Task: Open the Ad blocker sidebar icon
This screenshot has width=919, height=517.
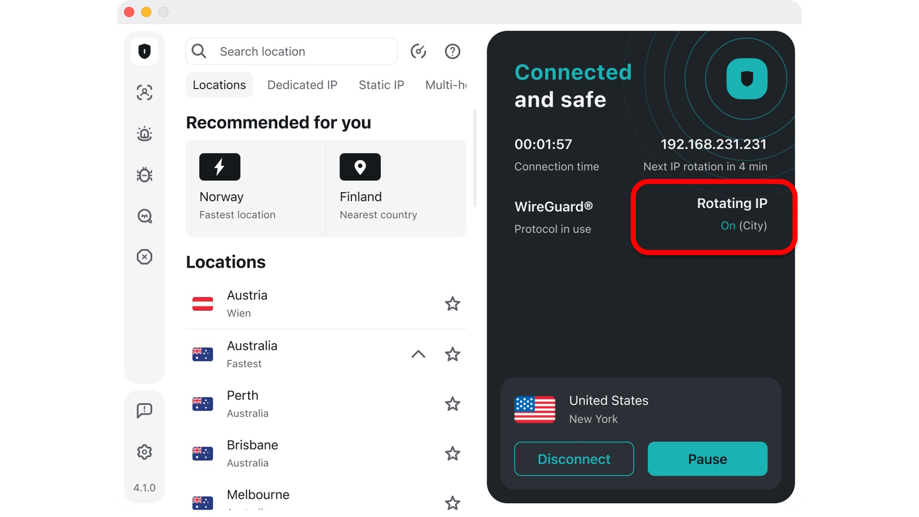Action: point(144,257)
